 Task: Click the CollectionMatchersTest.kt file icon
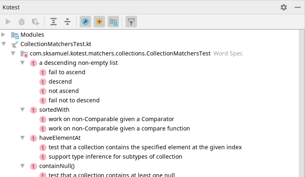click(15, 44)
